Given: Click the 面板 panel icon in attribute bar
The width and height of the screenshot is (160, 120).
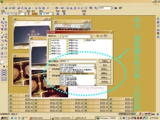Looking at the screenshot, I should [x=64, y=14].
